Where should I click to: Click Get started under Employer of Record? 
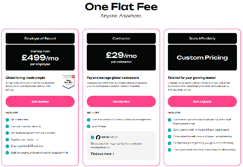click(x=40, y=101)
